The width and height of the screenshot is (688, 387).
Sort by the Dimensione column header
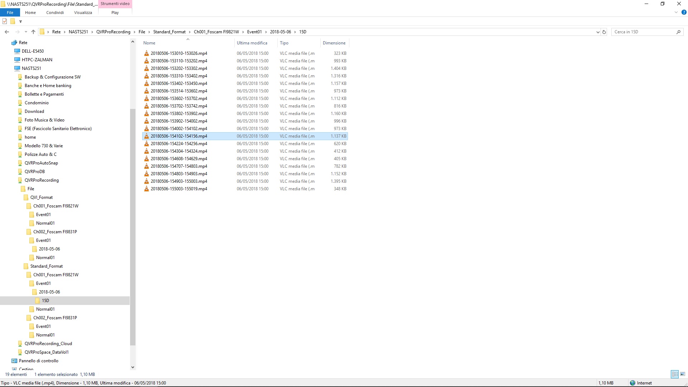[x=334, y=43]
